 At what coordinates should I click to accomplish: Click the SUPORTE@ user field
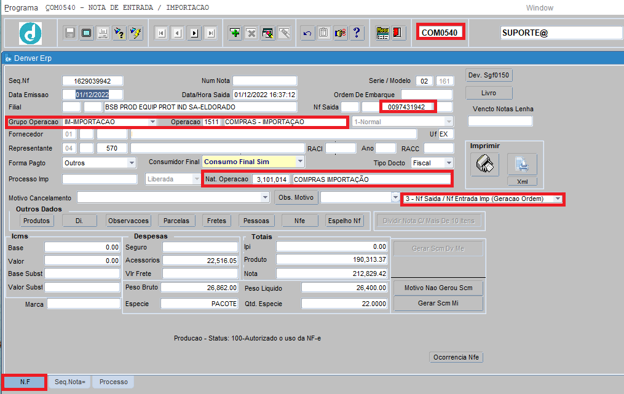[x=561, y=33]
